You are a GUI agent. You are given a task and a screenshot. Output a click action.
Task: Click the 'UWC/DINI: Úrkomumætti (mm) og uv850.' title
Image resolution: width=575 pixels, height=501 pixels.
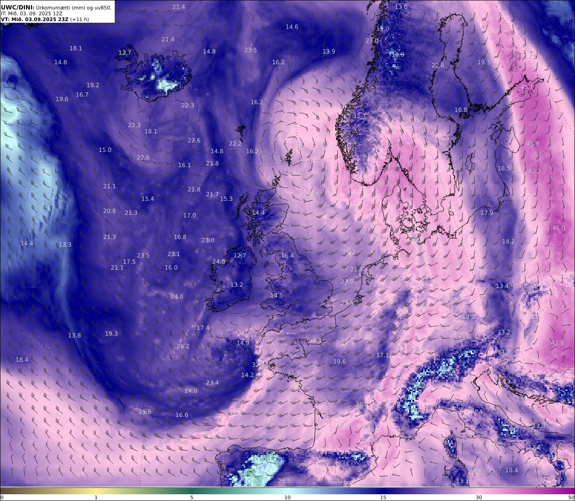click(56, 7)
